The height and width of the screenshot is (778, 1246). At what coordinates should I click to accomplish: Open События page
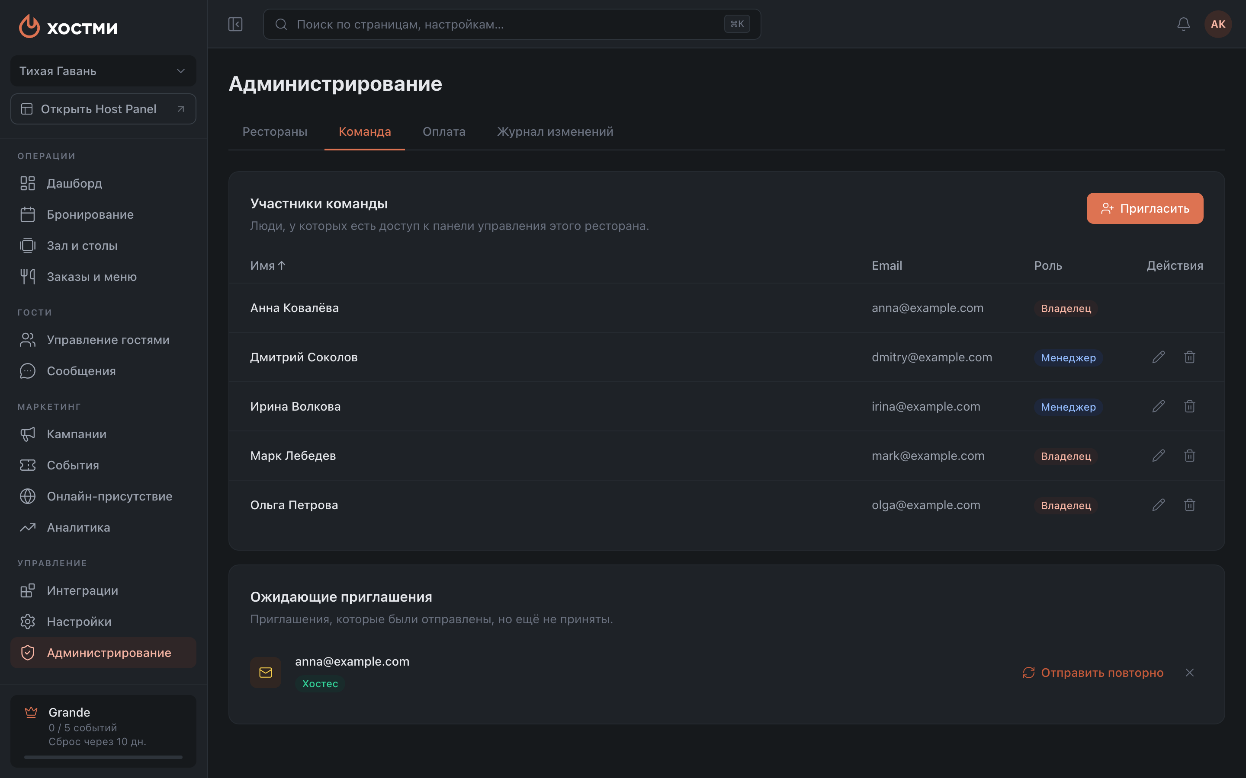pos(103,465)
